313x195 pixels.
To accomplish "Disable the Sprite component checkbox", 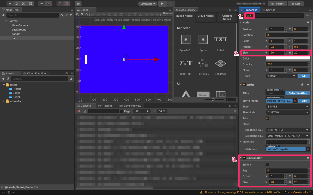I will pyautogui.click(x=244, y=84).
